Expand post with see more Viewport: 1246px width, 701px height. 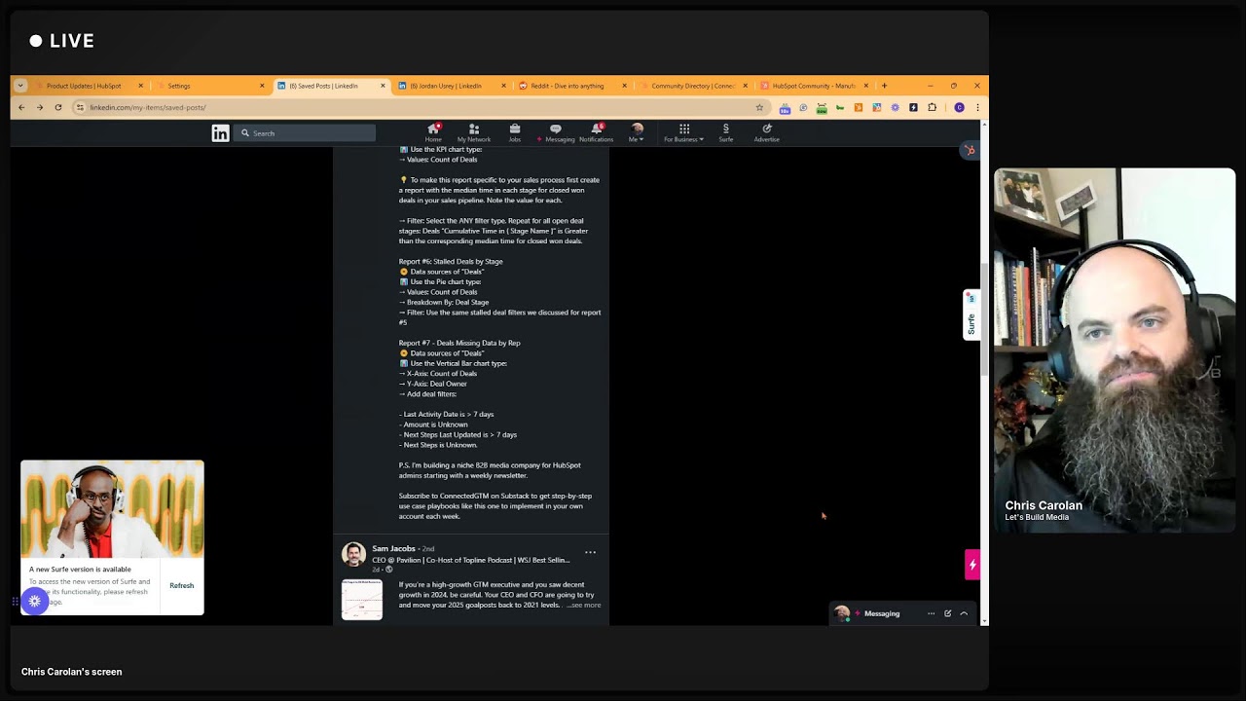[x=584, y=606]
